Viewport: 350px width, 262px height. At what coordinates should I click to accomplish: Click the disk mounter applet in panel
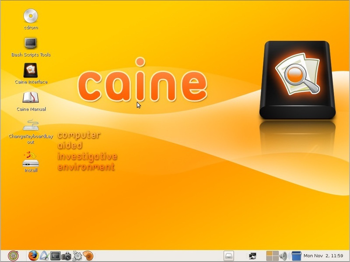point(229,255)
